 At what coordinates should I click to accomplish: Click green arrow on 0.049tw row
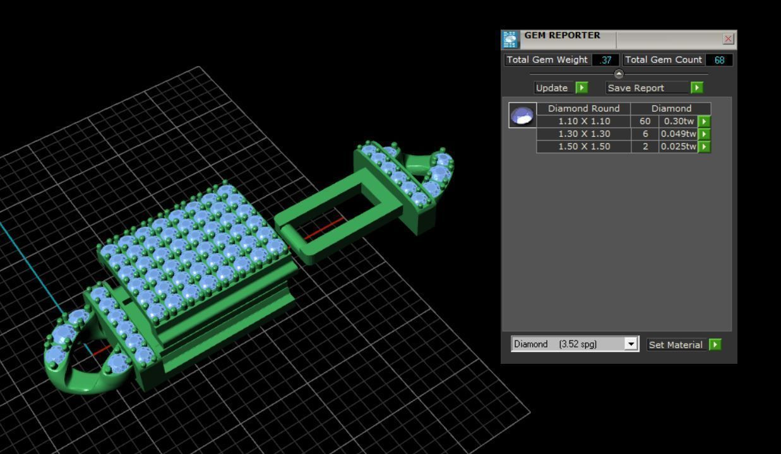[x=704, y=134]
